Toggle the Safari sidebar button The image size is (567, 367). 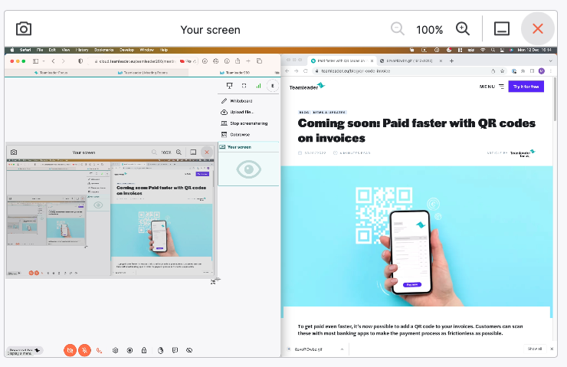[x=35, y=61]
